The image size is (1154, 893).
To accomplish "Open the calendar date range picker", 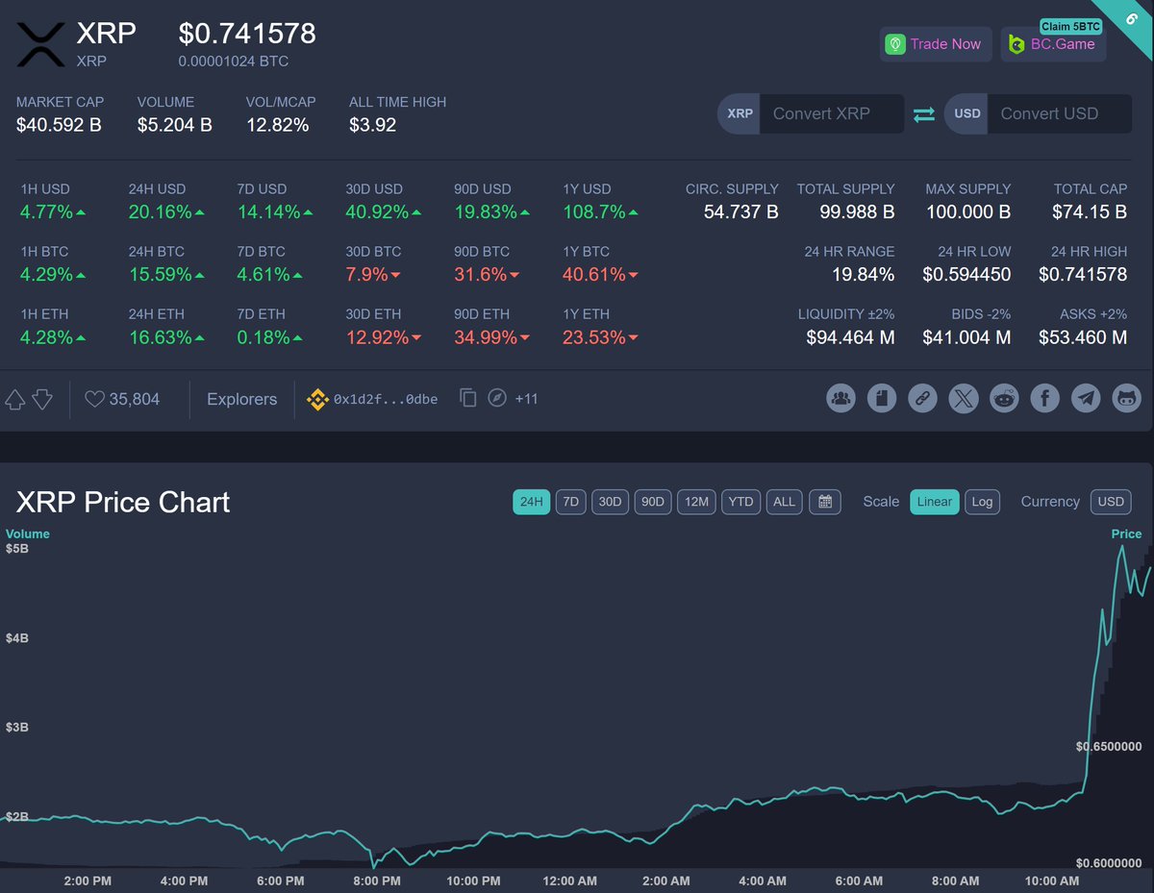I will tap(825, 502).
